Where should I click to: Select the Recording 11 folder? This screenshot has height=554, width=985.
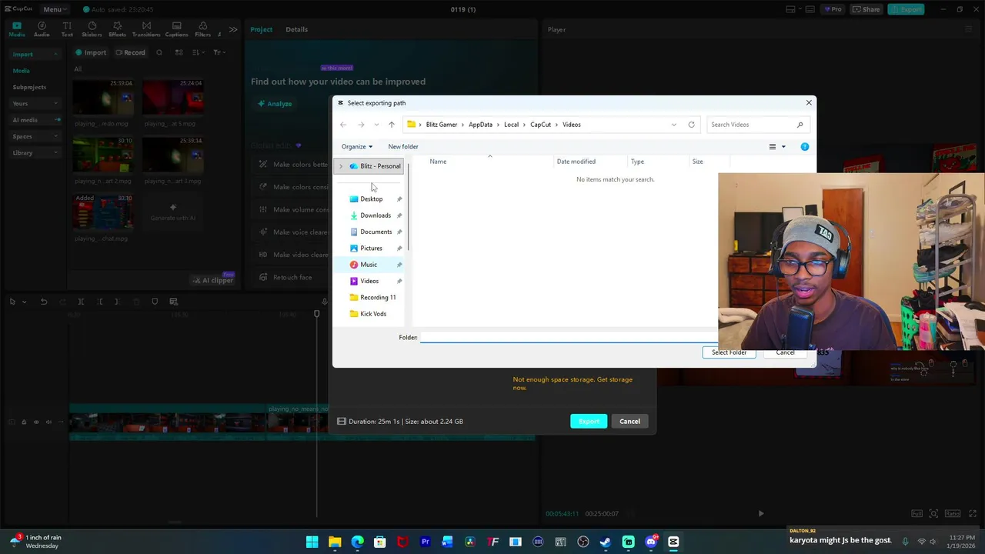tap(377, 297)
